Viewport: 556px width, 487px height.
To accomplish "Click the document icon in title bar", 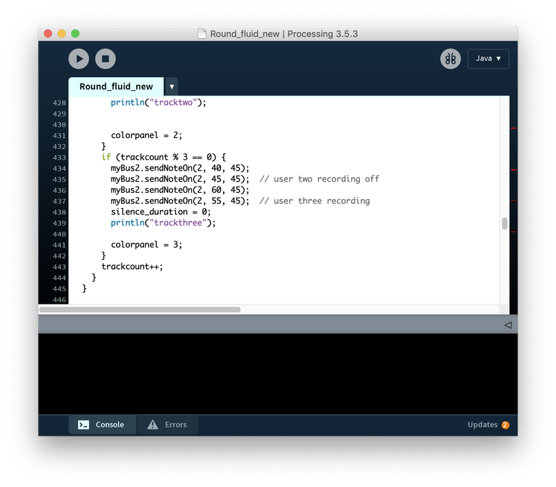I will point(202,33).
